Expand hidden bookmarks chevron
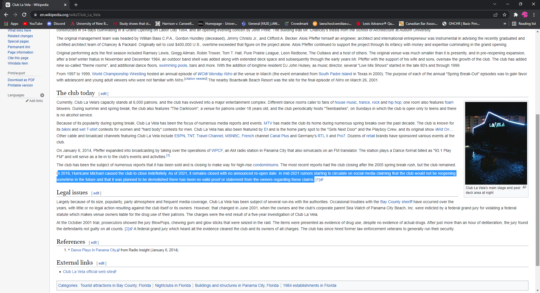This screenshot has height=293, width=540. tap(505, 24)
